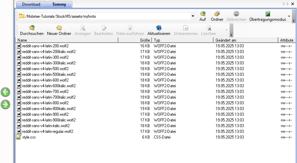297x163 pixels.
Task: Click the green left arrow transfer button
Action: coord(5,92)
